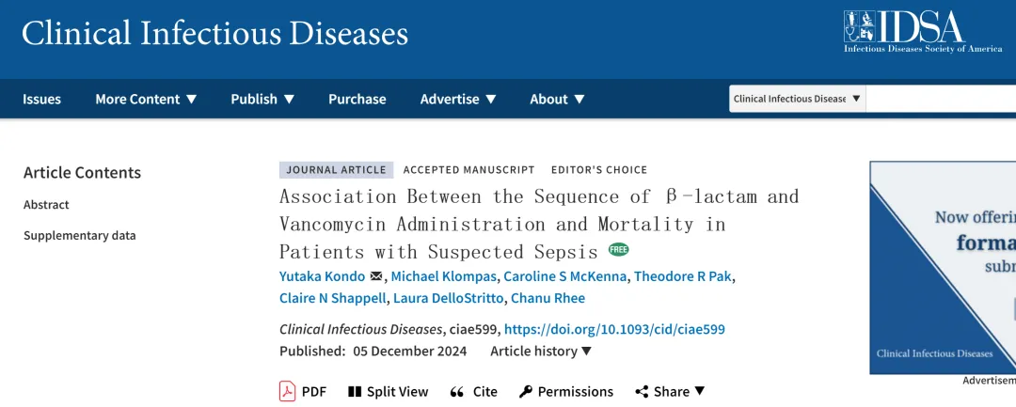Click the Cite quotation mark icon
Viewport: 1016px width, 407px height.
pos(457,392)
